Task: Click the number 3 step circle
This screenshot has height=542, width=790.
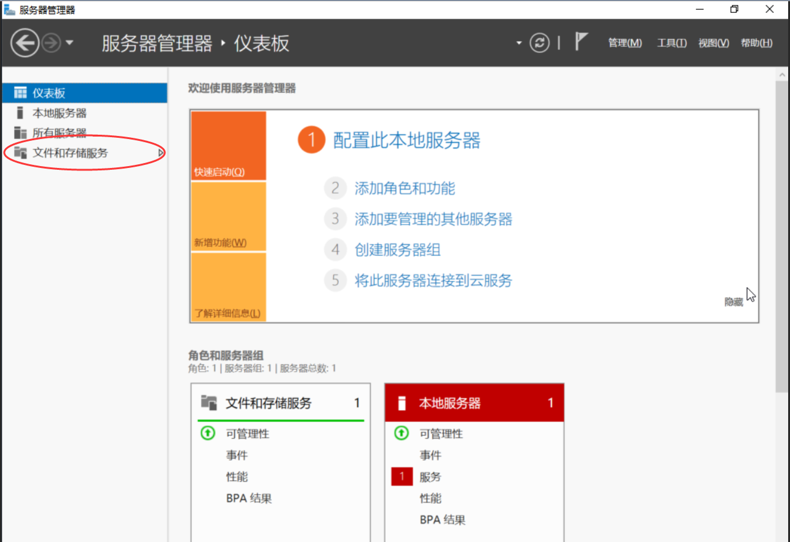Action: point(335,219)
